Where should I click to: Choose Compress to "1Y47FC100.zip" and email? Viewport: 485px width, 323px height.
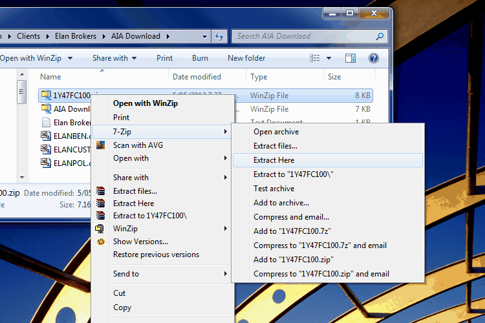321,274
